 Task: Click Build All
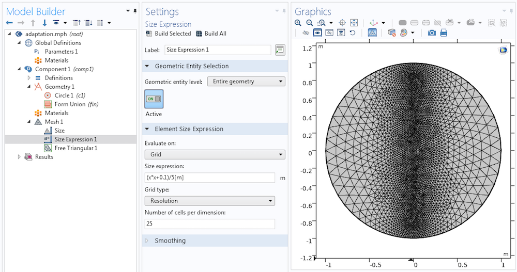[x=211, y=34]
